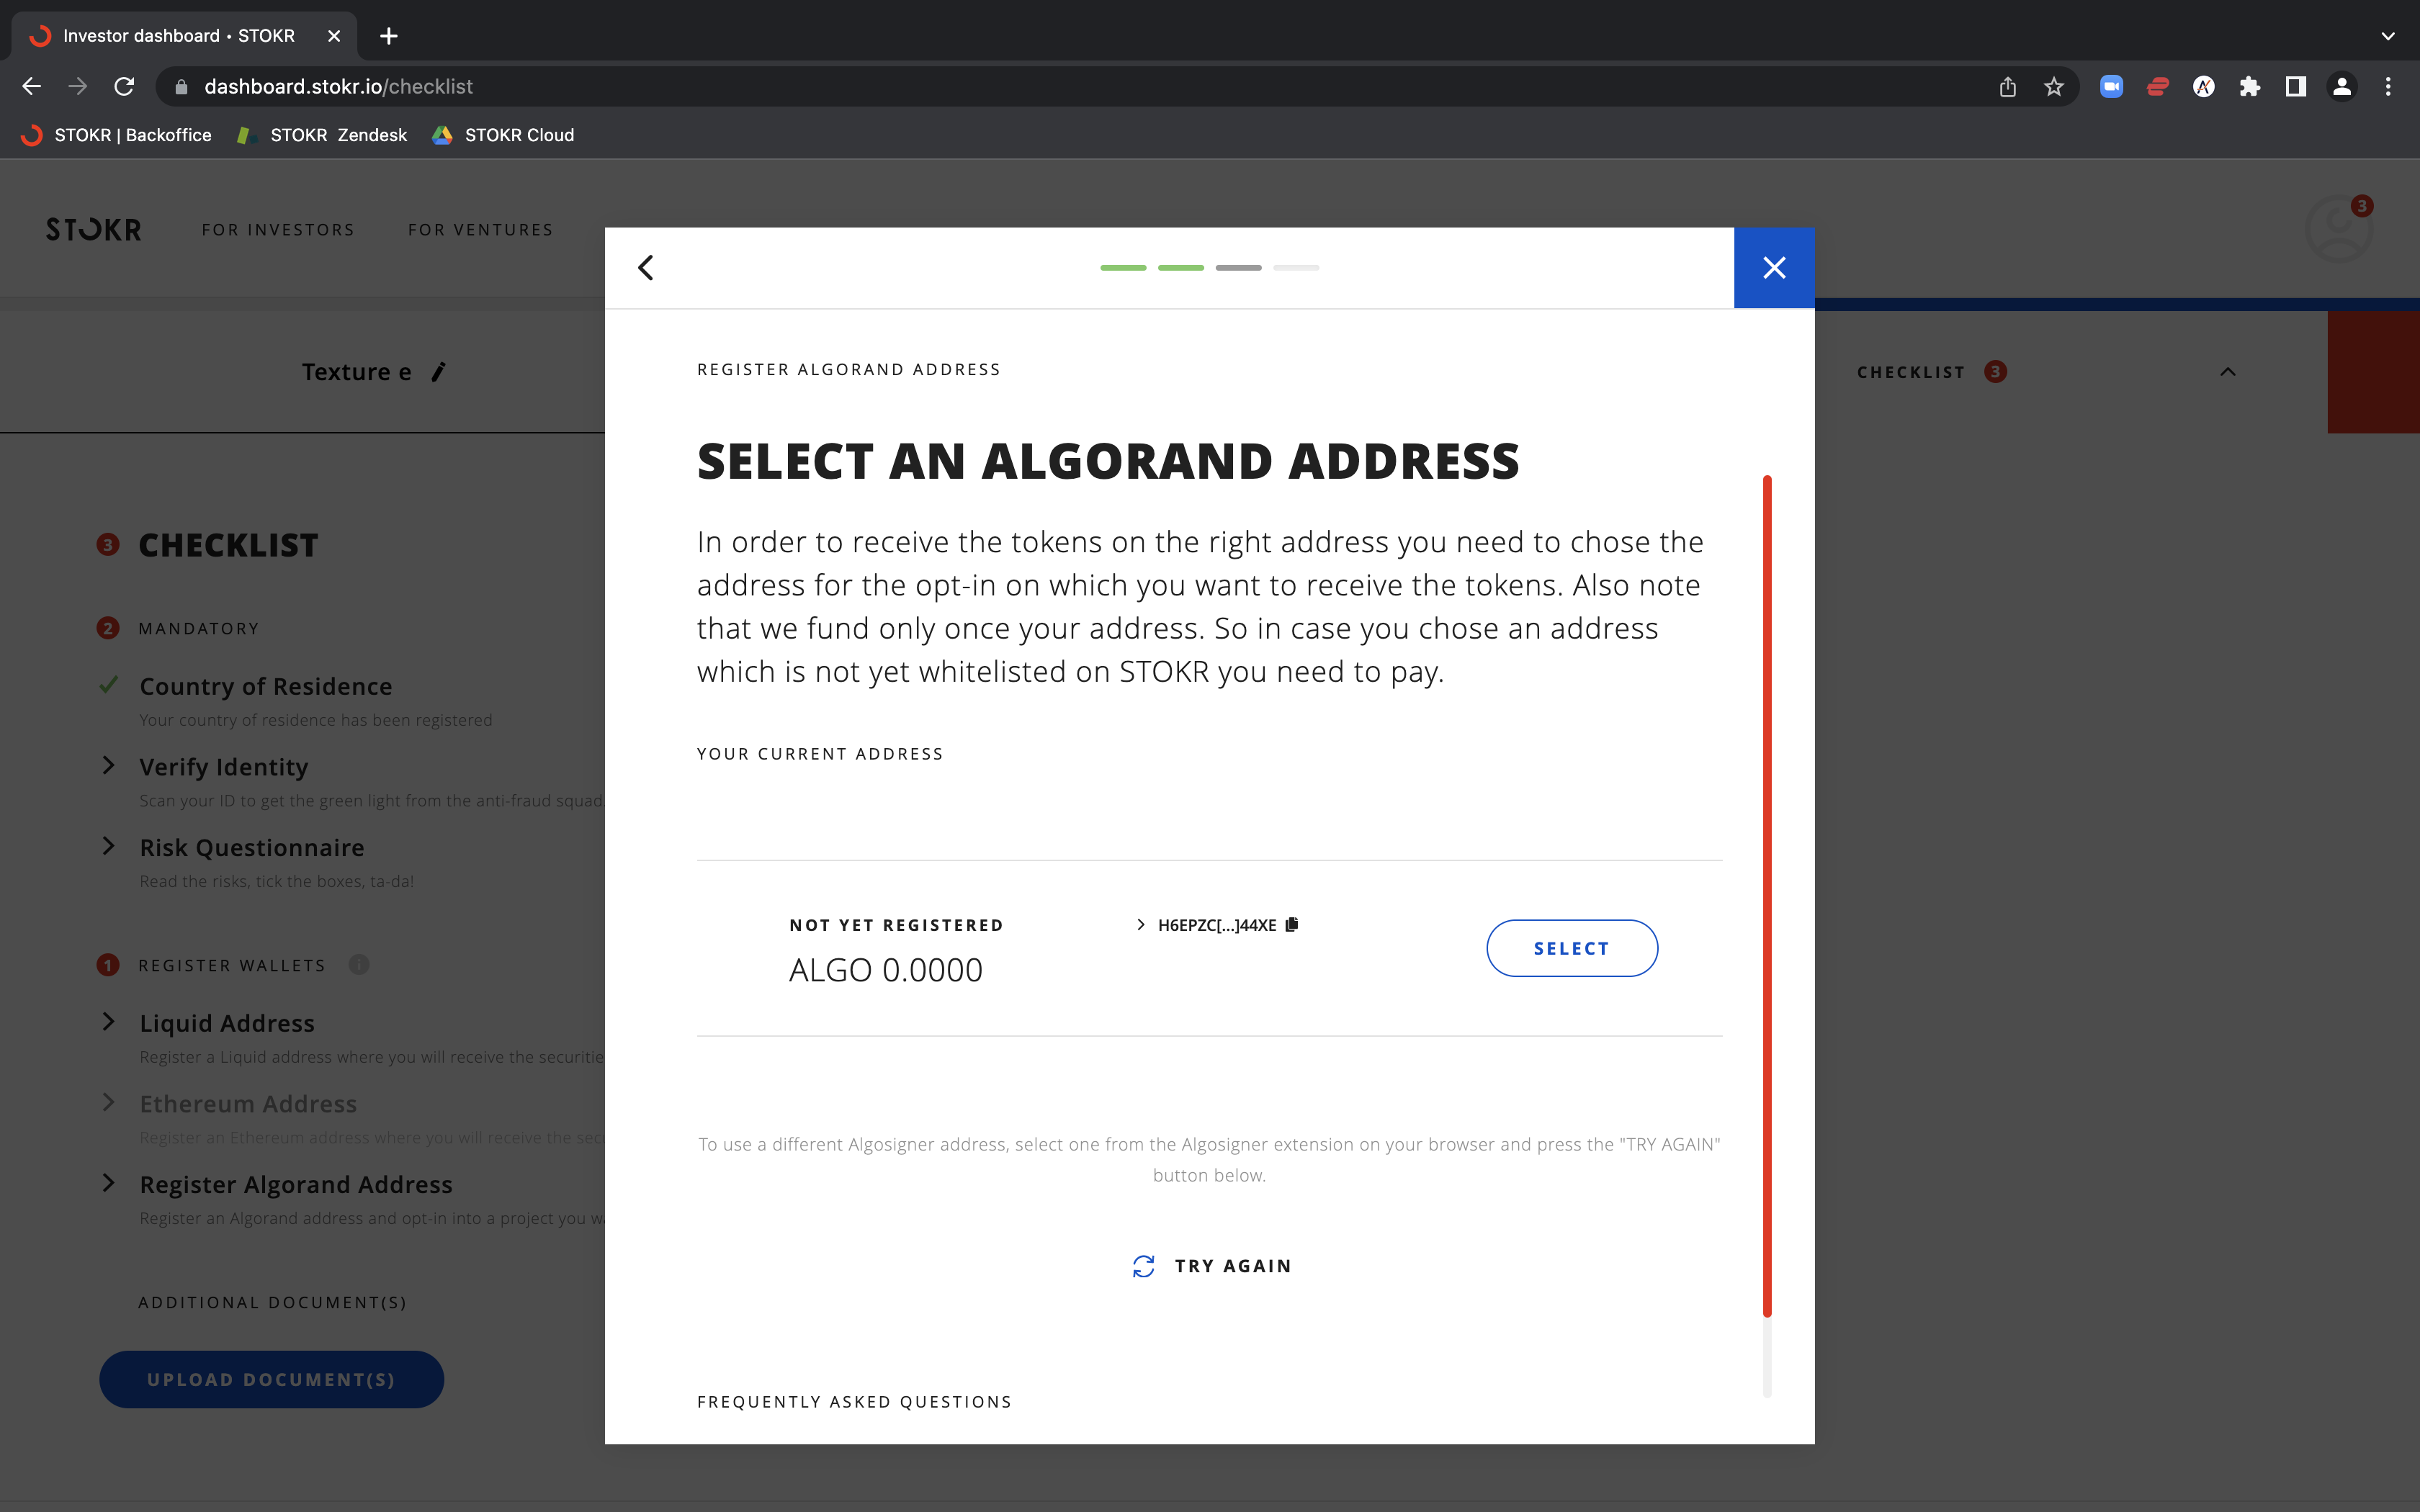The height and width of the screenshot is (1512, 2420).
Task: Open the red stripes extension icon
Action: pos(2157,87)
